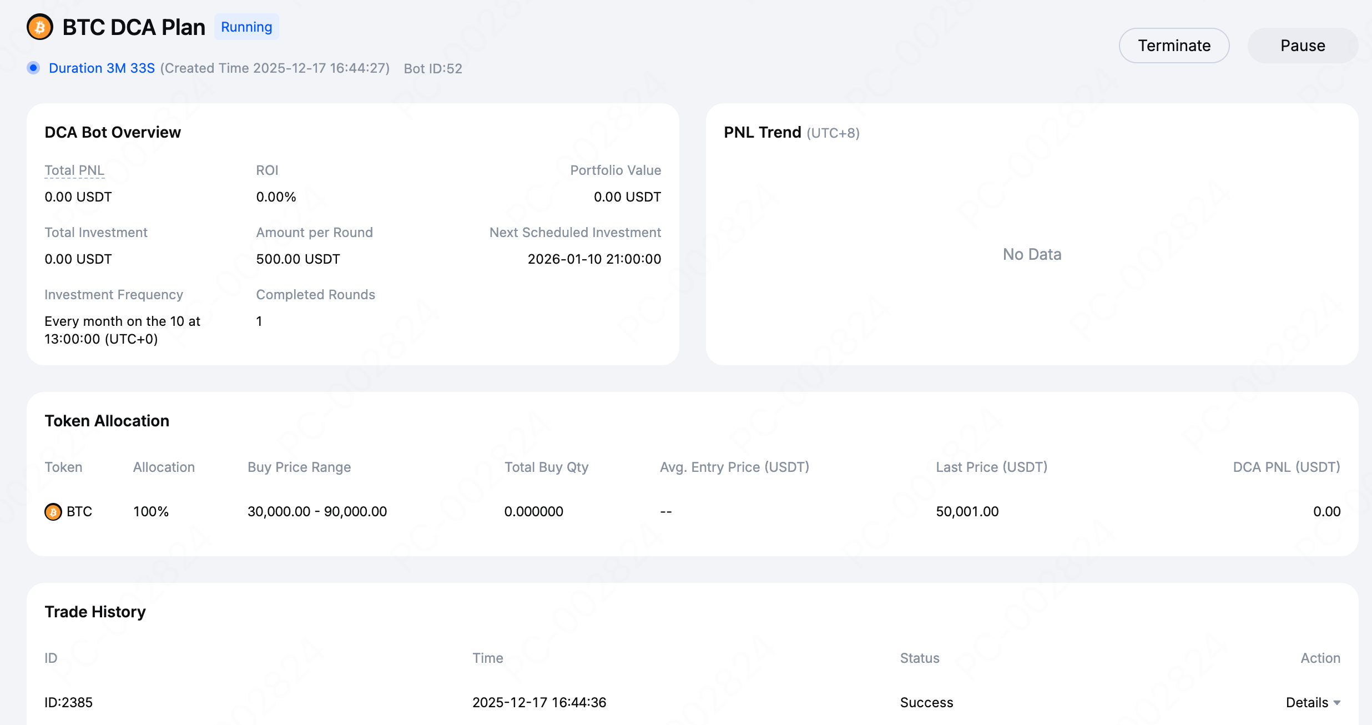Click the BTC coin icon in Token Allocation
Viewport: 1372px width, 725px height.
[x=53, y=511]
